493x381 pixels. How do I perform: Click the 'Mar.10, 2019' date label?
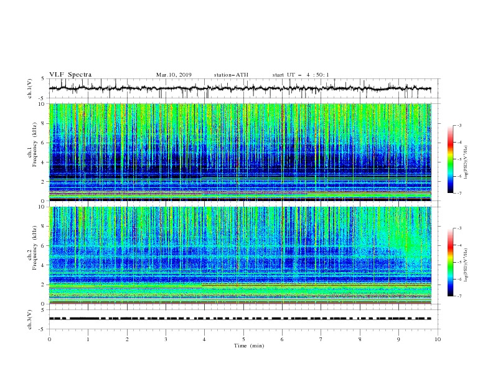point(174,75)
